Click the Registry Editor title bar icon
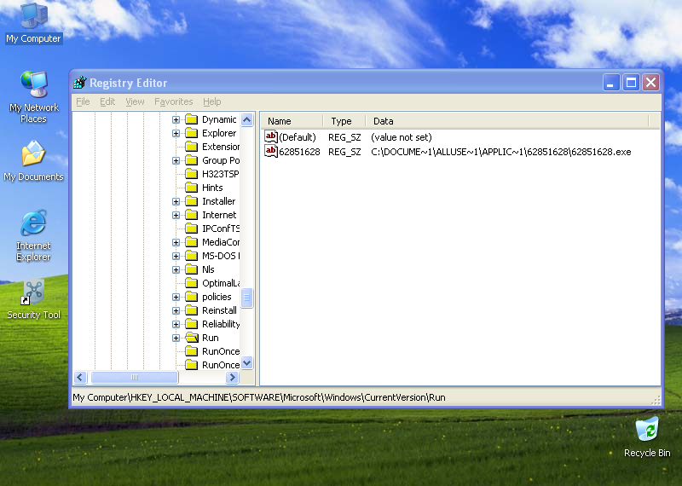682x486 pixels. [80, 82]
